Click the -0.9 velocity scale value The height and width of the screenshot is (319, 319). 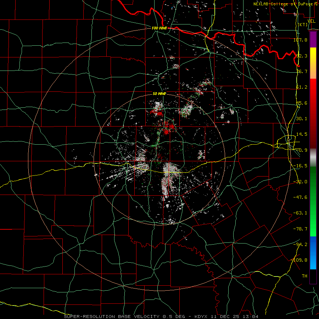click(302, 150)
